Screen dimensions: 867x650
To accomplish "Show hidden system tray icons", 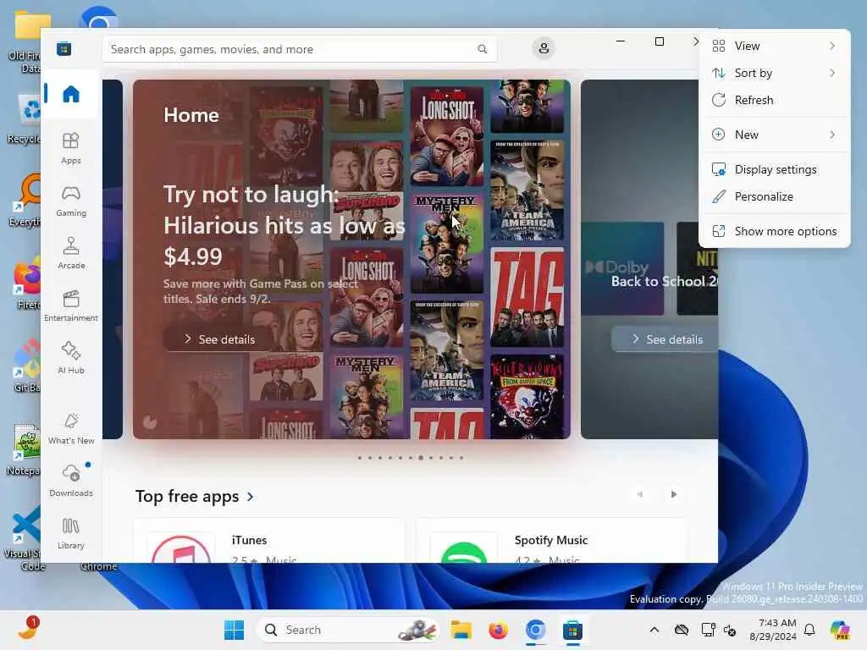I will [x=654, y=630].
